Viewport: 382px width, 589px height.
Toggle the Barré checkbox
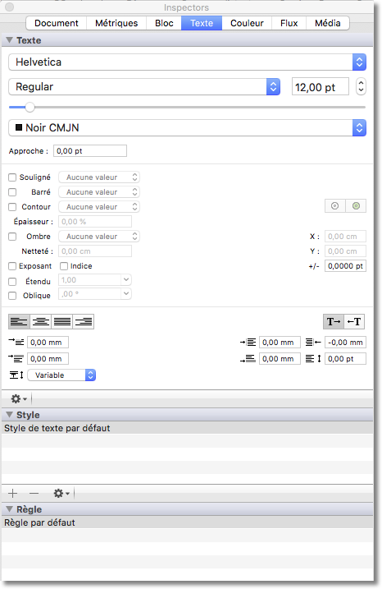12,192
